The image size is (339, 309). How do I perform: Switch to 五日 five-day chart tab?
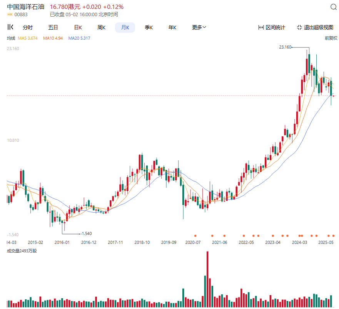pyautogui.click(x=53, y=27)
